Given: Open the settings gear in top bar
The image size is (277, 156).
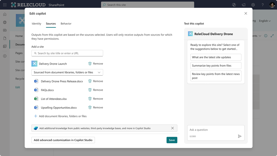Looking at the screenshot, I should [x=253, y=5].
